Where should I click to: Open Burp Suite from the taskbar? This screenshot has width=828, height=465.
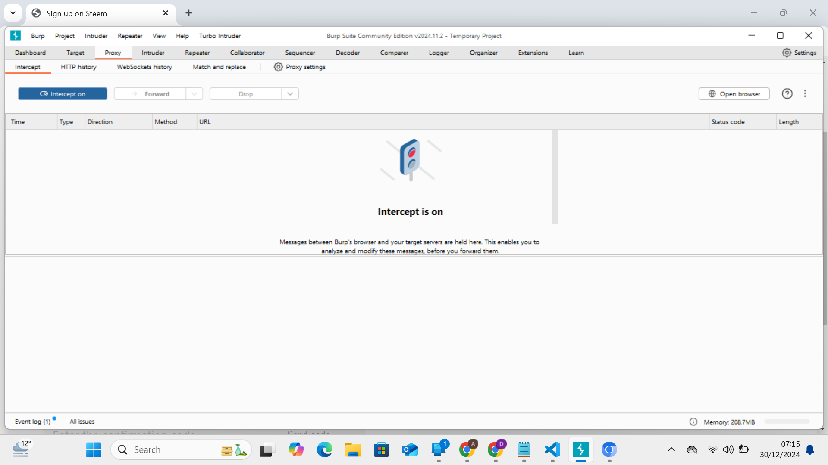580,449
